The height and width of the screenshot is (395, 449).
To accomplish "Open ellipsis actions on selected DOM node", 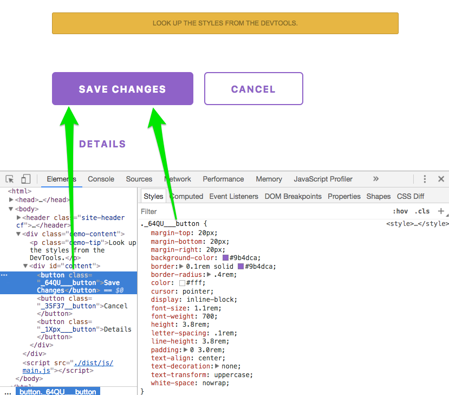I will point(4,275).
